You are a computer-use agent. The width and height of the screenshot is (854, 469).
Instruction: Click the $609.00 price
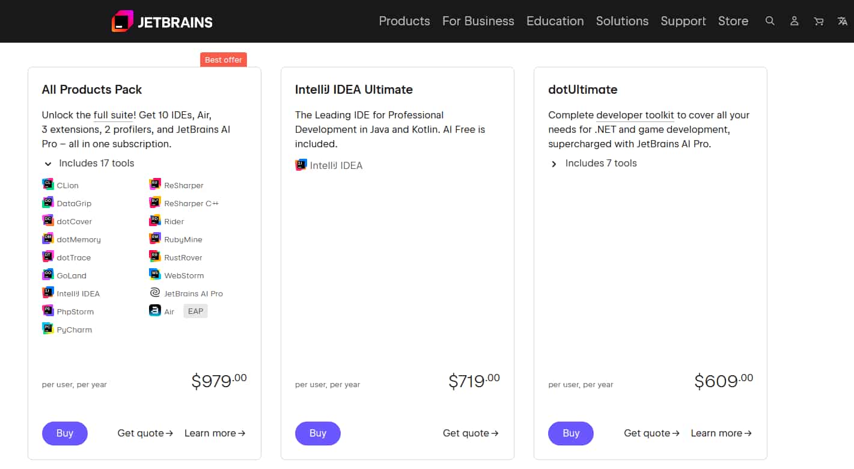pos(724,381)
